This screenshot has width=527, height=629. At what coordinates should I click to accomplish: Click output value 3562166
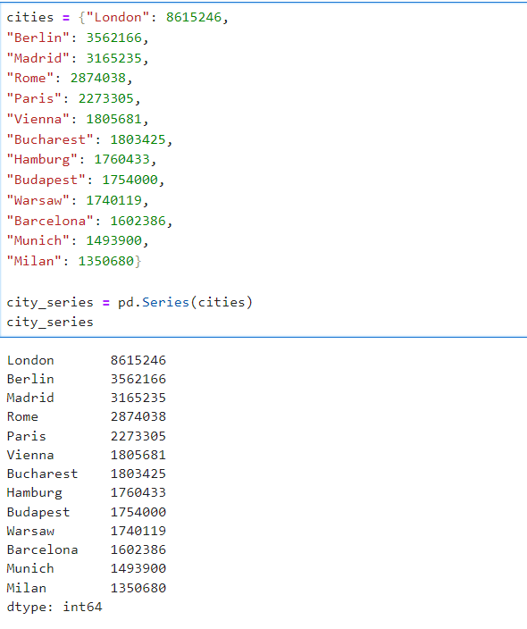pos(138,379)
